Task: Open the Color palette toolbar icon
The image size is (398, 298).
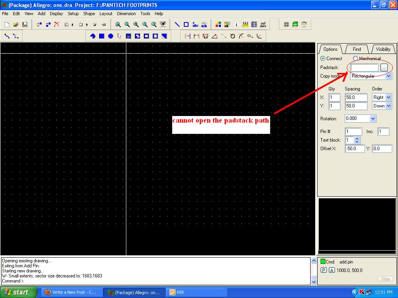Action: 218,24
